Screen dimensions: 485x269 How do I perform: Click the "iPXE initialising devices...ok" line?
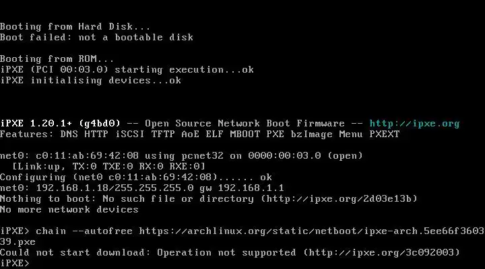pyautogui.click(x=91, y=80)
